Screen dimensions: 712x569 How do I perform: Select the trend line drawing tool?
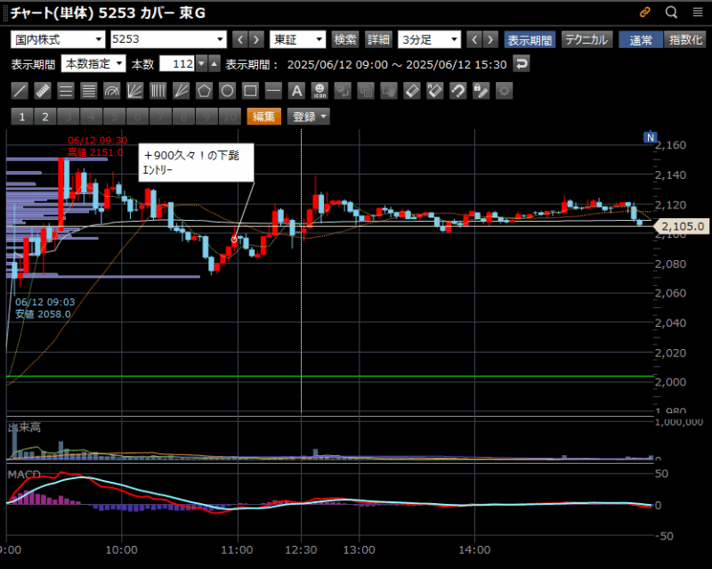[20, 91]
